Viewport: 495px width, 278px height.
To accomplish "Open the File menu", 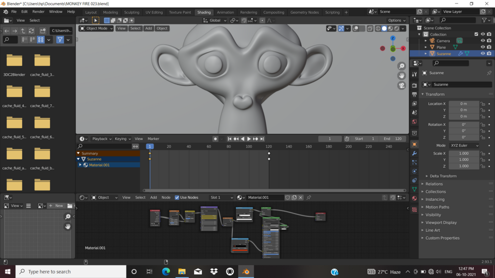I will [14, 12].
